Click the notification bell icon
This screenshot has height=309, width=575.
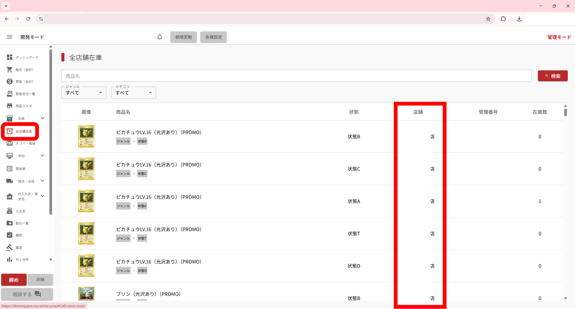click(x=160, y=37)
